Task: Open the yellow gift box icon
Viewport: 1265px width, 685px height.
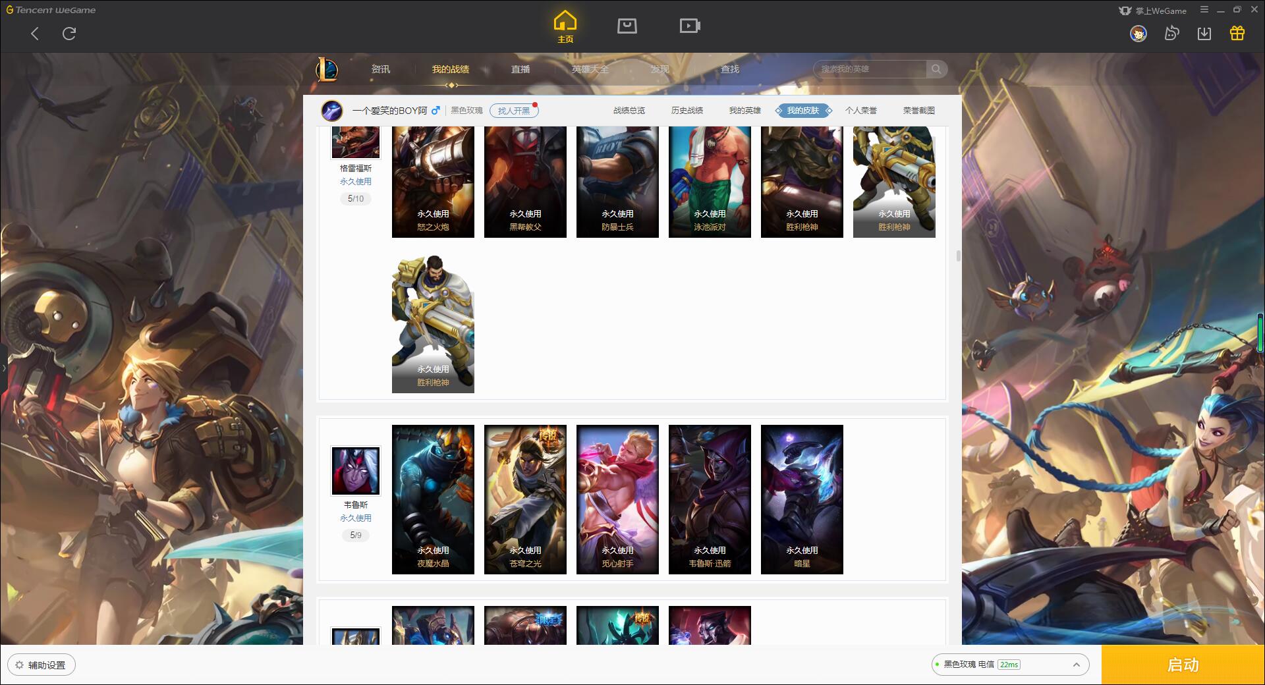Action: tap(1237, 34)
